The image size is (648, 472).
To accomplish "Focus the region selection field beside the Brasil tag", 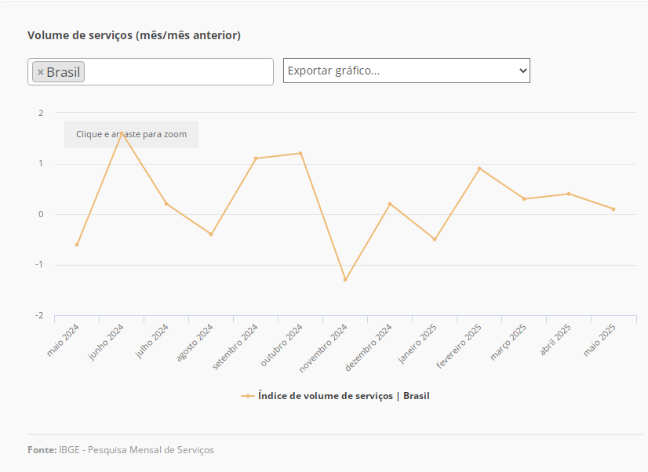I will [177, 72].
